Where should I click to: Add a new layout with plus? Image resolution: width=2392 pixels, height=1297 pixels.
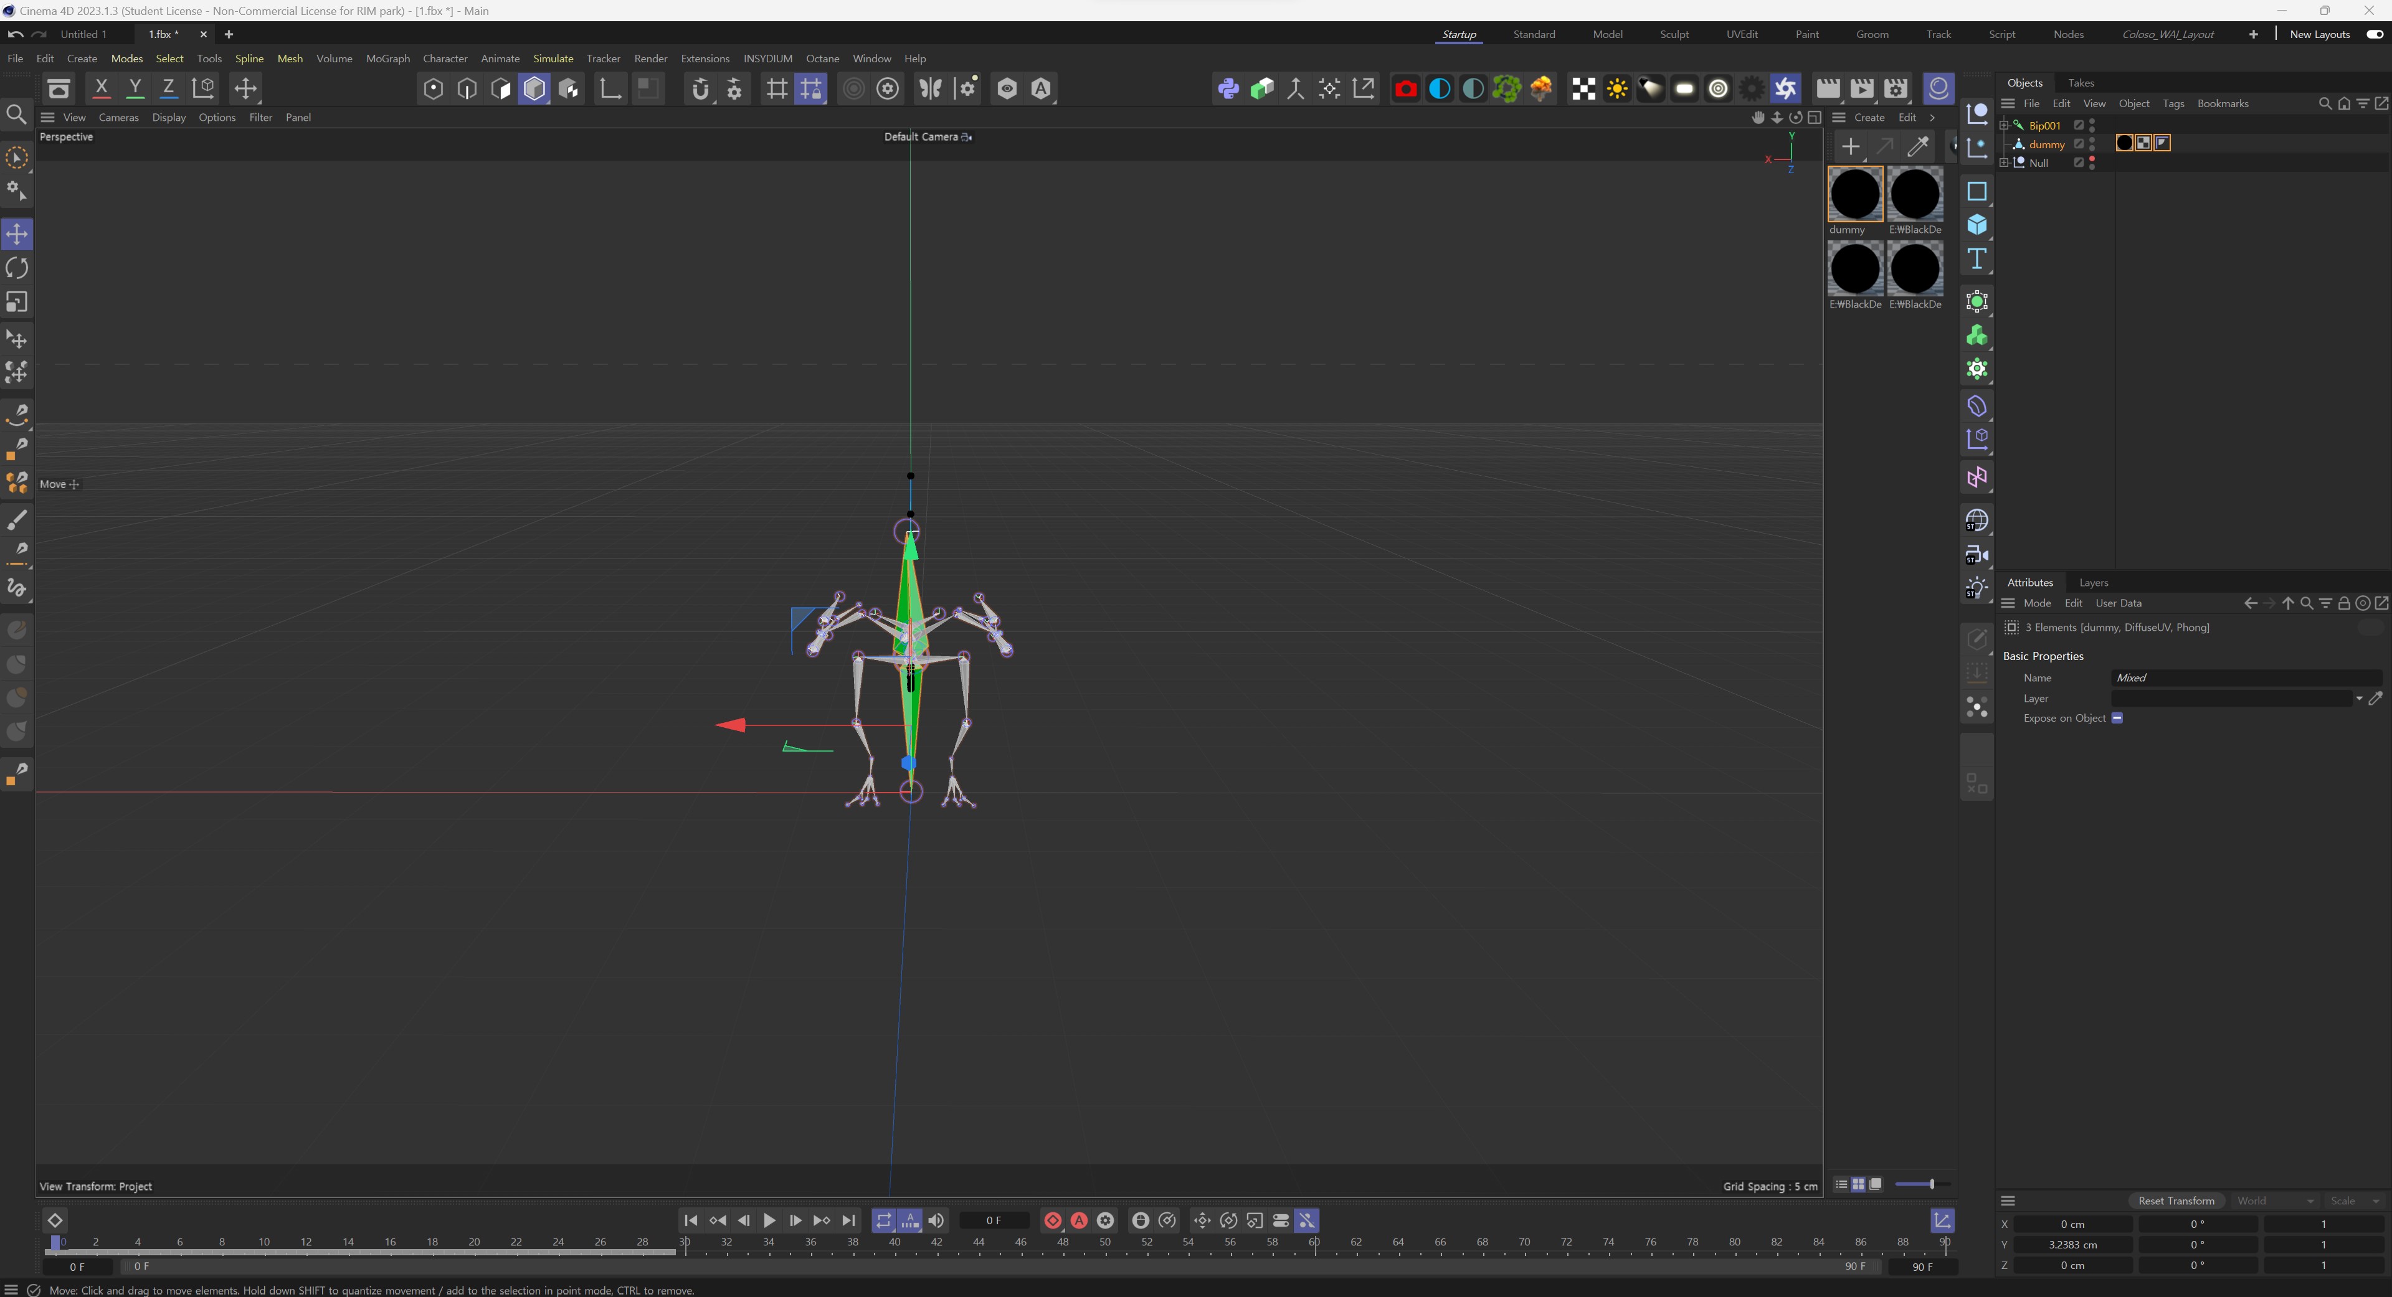coord(2252,34)
